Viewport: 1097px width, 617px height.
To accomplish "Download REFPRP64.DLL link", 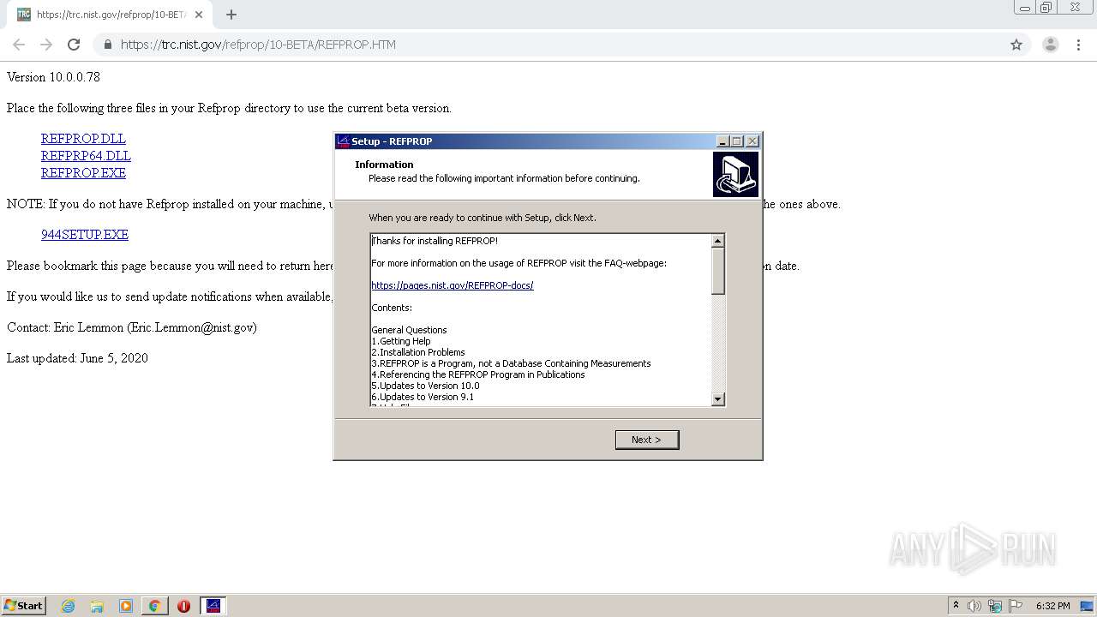I will (86, 156).
